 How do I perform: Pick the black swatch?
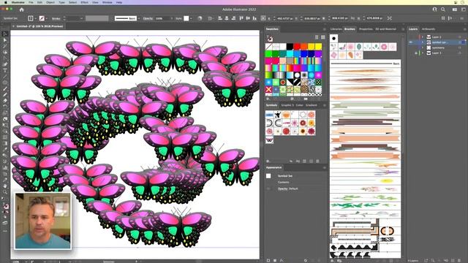click(290, 47)
